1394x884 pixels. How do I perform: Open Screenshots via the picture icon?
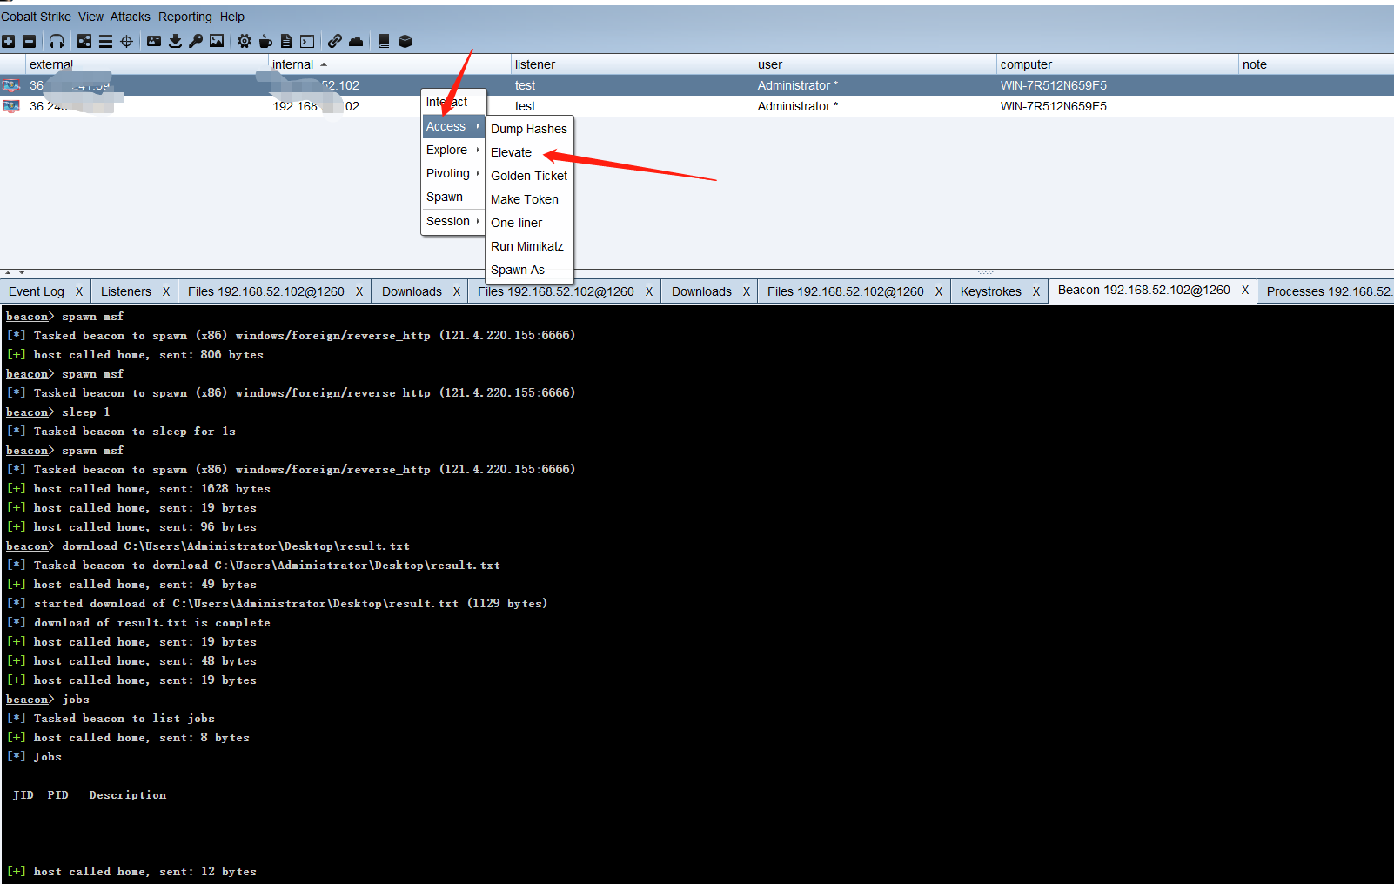click(x=217, y=41)
